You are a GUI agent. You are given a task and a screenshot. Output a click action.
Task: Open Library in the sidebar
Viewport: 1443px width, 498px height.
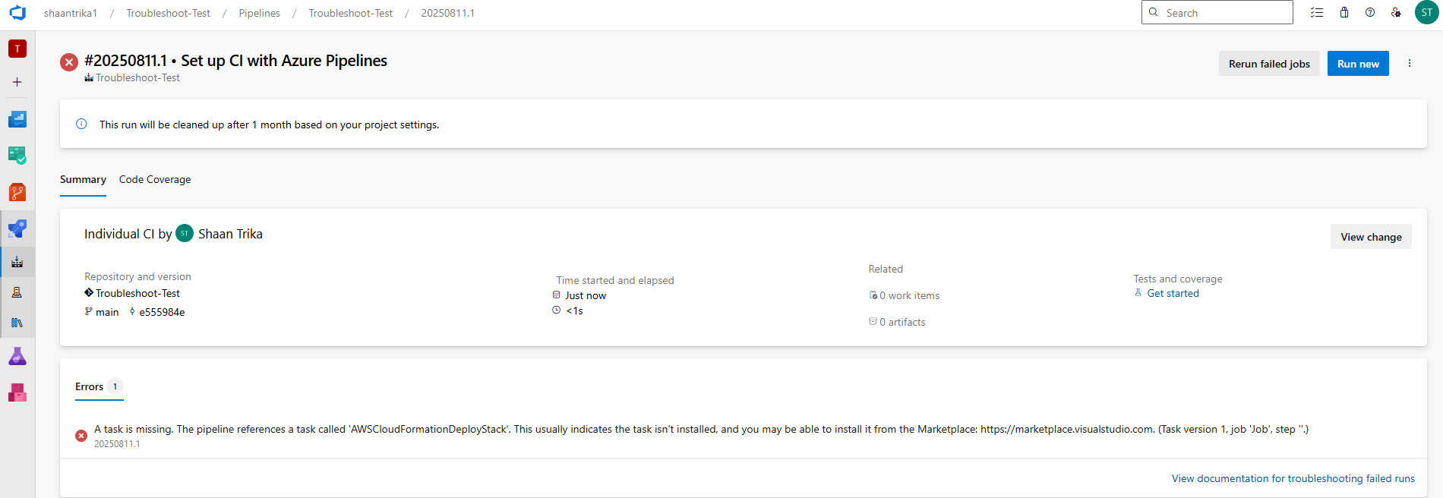click(x=17, y=323)
